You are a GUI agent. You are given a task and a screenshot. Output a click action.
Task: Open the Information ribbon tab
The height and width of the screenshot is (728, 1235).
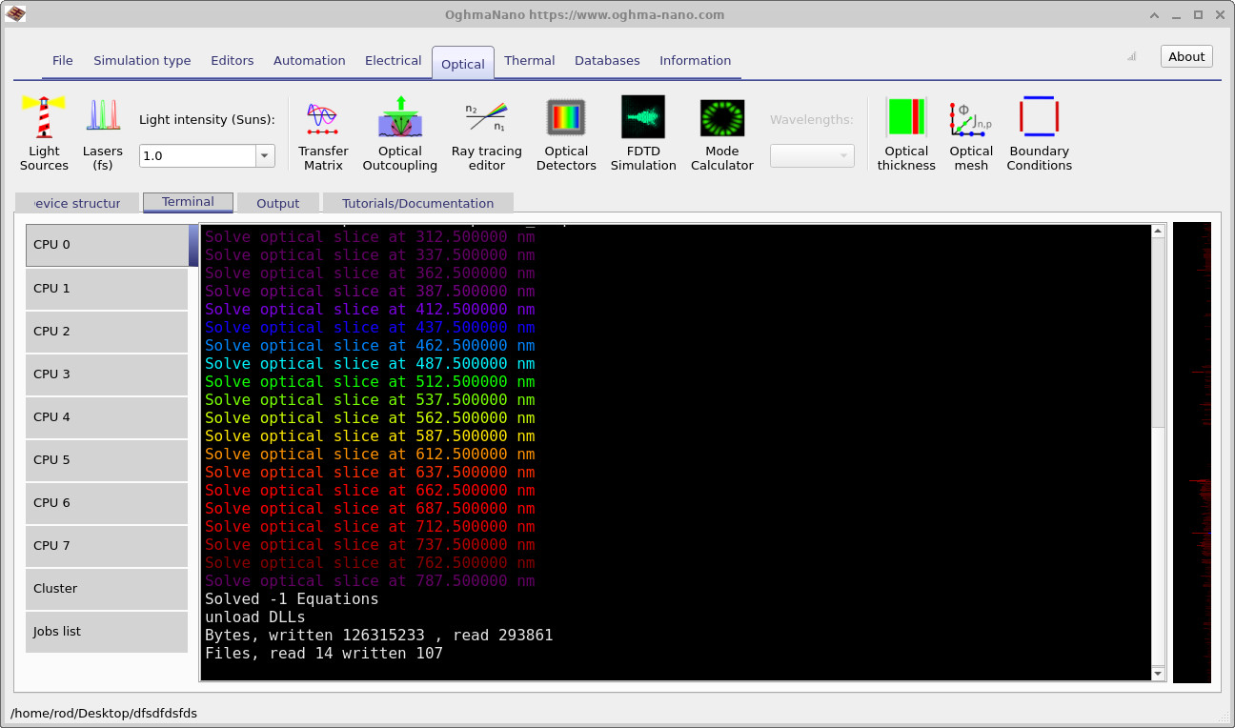pos(695,60)
